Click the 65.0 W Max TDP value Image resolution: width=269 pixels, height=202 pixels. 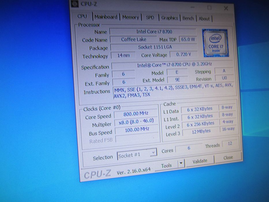[188, 40]
